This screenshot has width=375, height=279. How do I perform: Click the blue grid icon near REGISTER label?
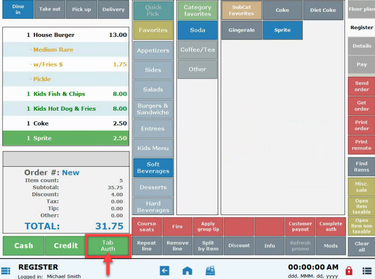[6, 271]
